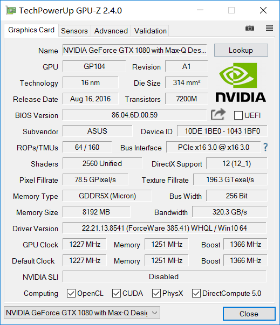Click the NVIDIA logo image
The width and height of the screenshot is (280, 325).
point(241,82)
